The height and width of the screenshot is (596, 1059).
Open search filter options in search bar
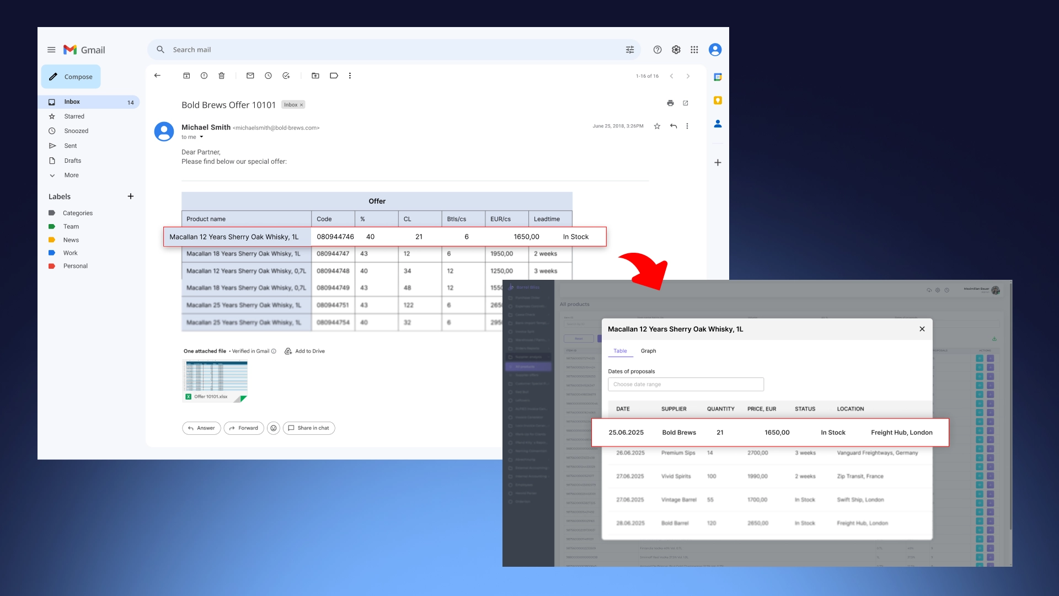click(630, 50)
